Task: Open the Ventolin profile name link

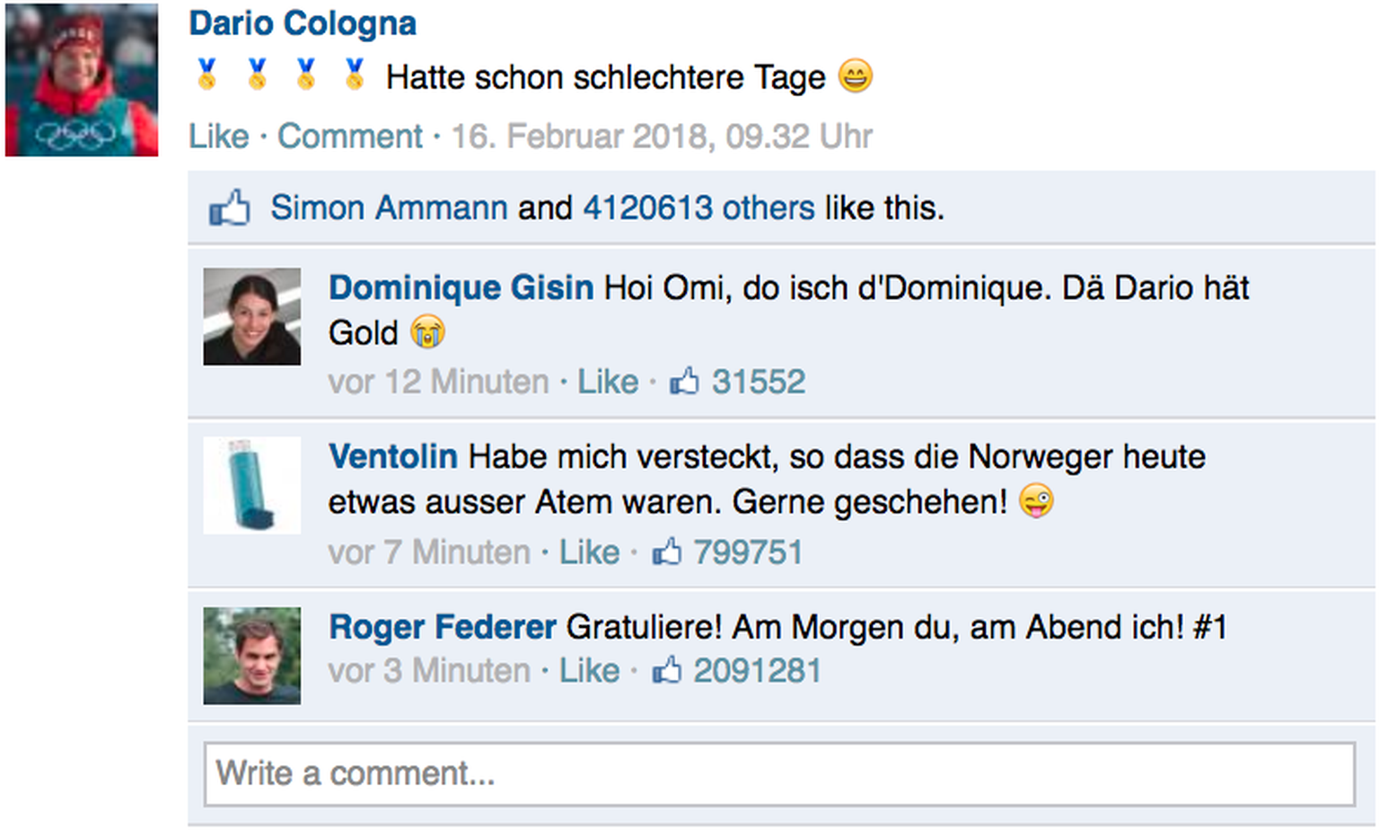Action: pos(393,456)
